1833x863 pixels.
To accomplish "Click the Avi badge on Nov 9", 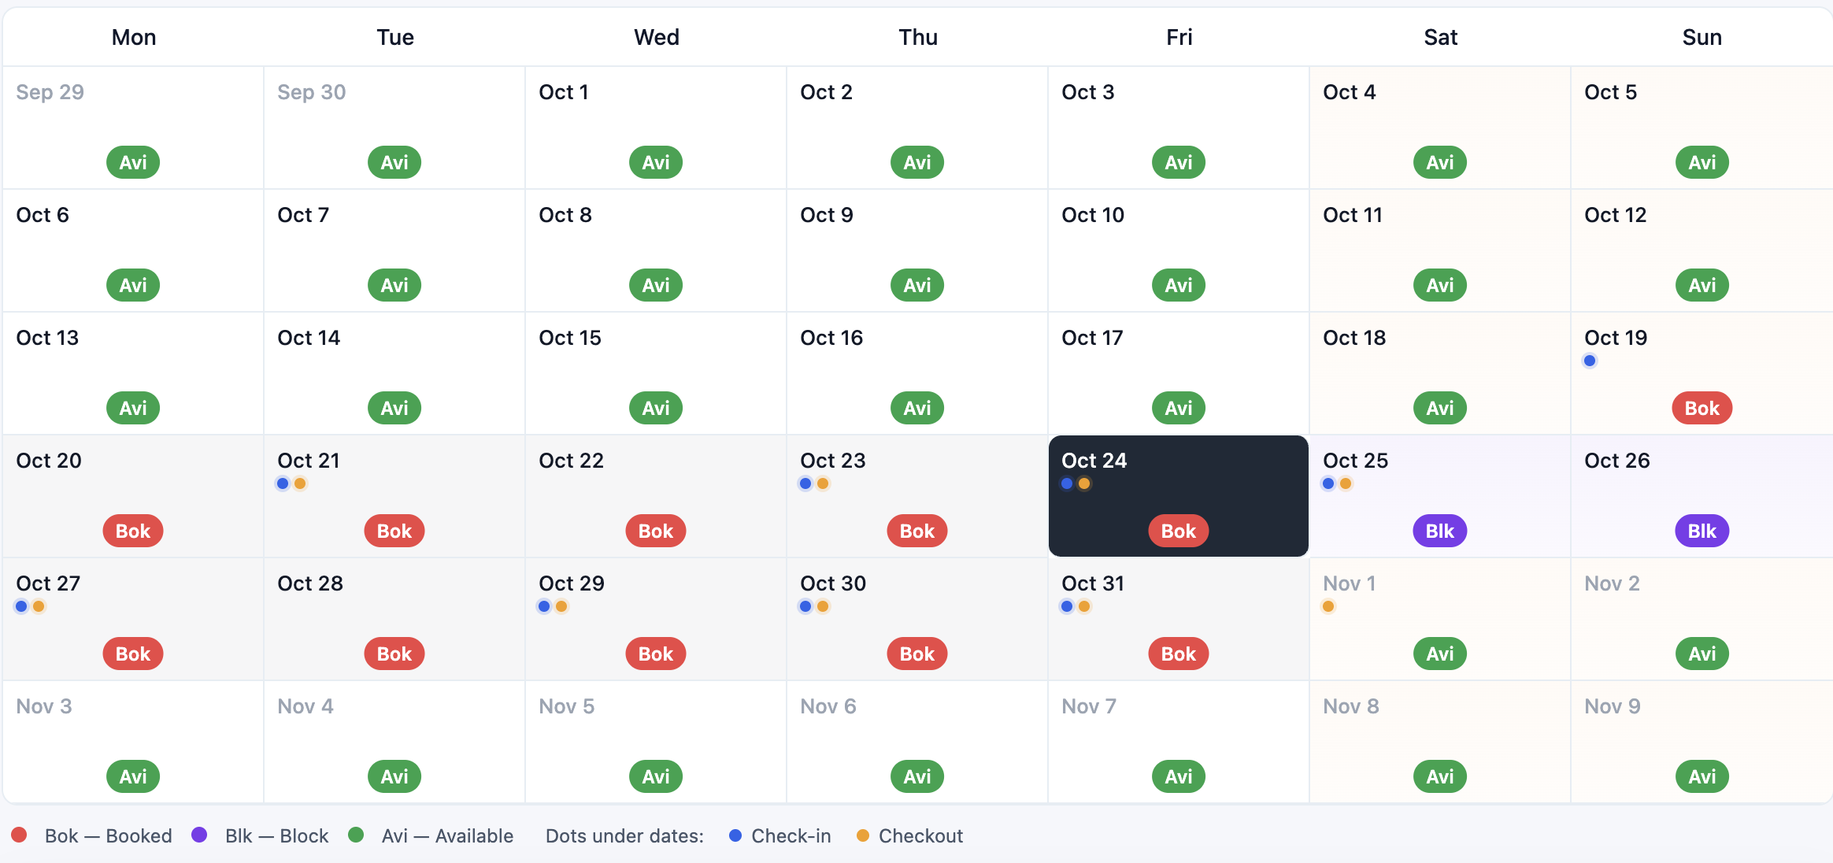I will point(1702,776).
